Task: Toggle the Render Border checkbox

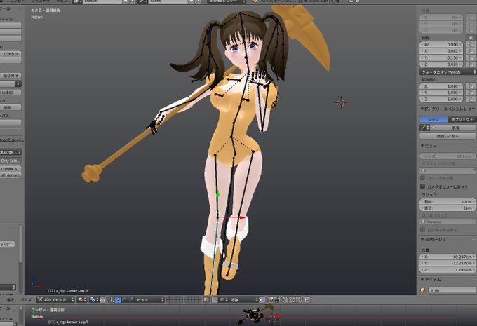Action: point(422,229)
